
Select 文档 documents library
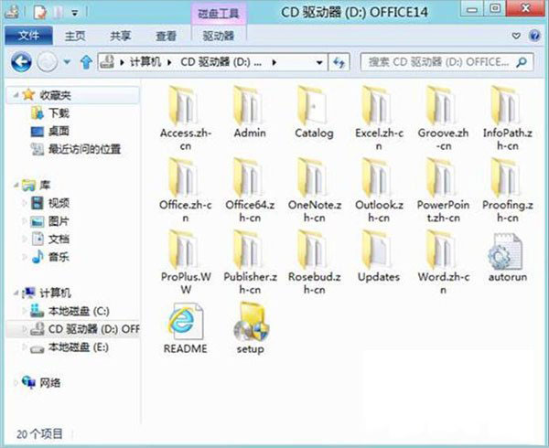(x=50, y=240)
